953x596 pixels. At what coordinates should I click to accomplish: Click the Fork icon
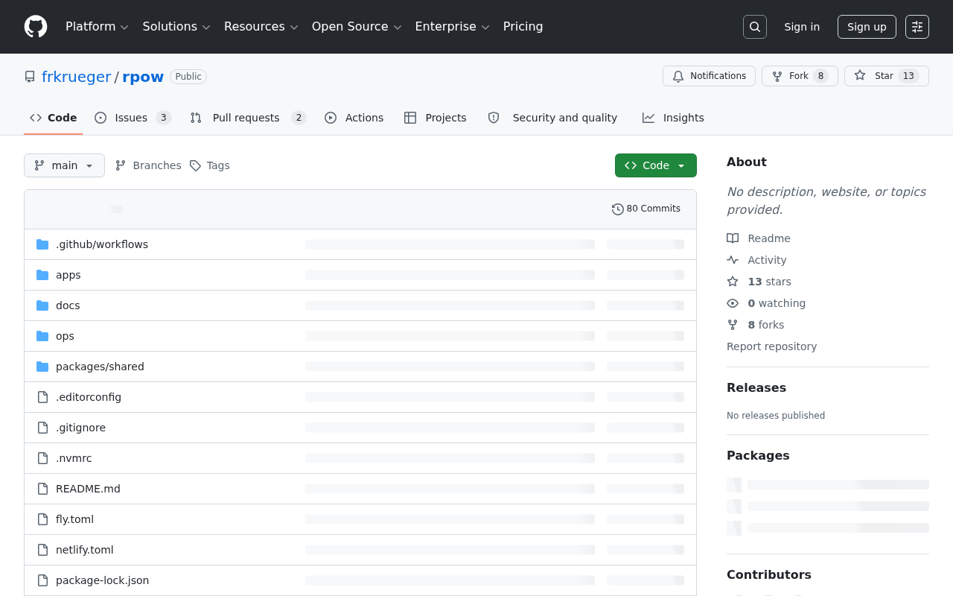click(777, 76)
